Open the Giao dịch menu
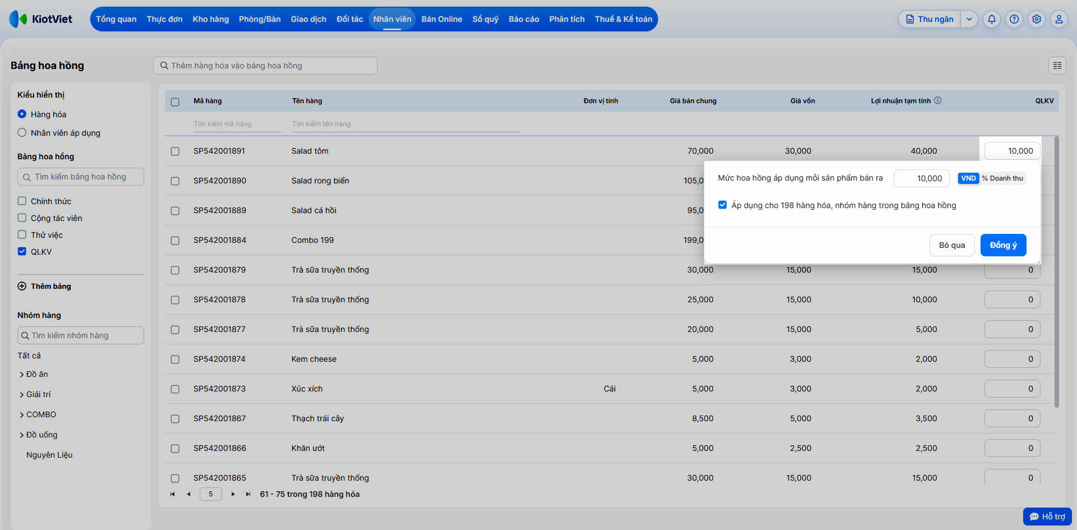 click(309, 19)
